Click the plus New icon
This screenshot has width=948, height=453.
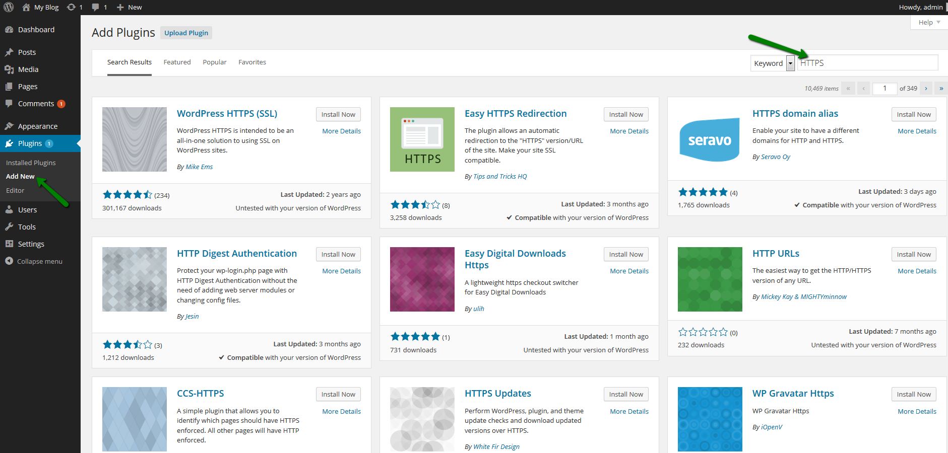coord(120,7)
